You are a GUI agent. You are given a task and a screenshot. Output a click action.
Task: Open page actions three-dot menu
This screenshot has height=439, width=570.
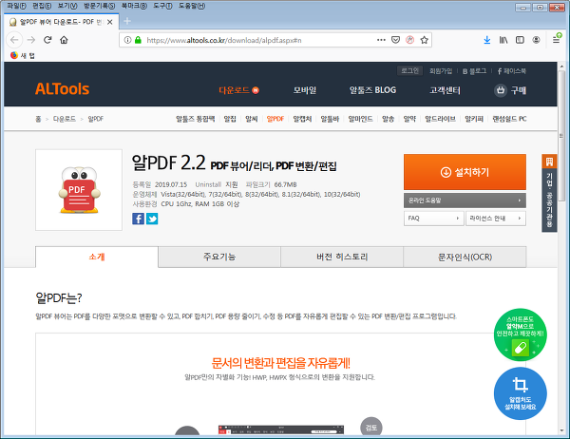[x=381, y=40]
